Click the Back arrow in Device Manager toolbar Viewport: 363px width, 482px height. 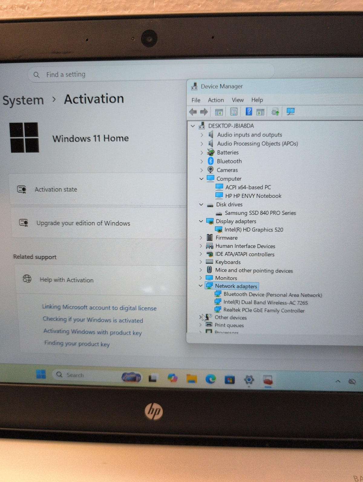(193, 112)
